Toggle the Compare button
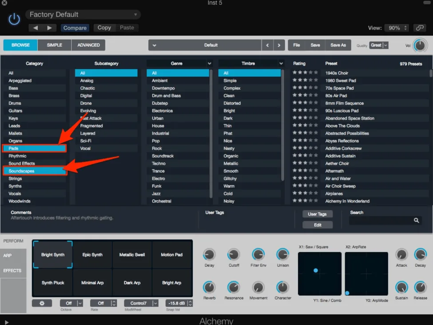433x325 pixels. pyautogui.click(x=75, y=28)
